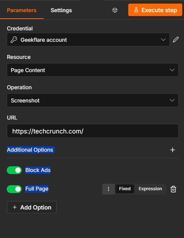Click the URL label
Viewport: 184px width, 238px height.
[x=12, y=118]
